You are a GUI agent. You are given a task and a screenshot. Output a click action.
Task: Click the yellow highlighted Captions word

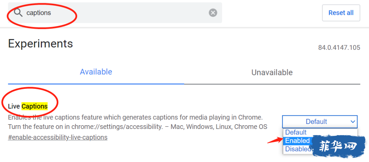35,107
